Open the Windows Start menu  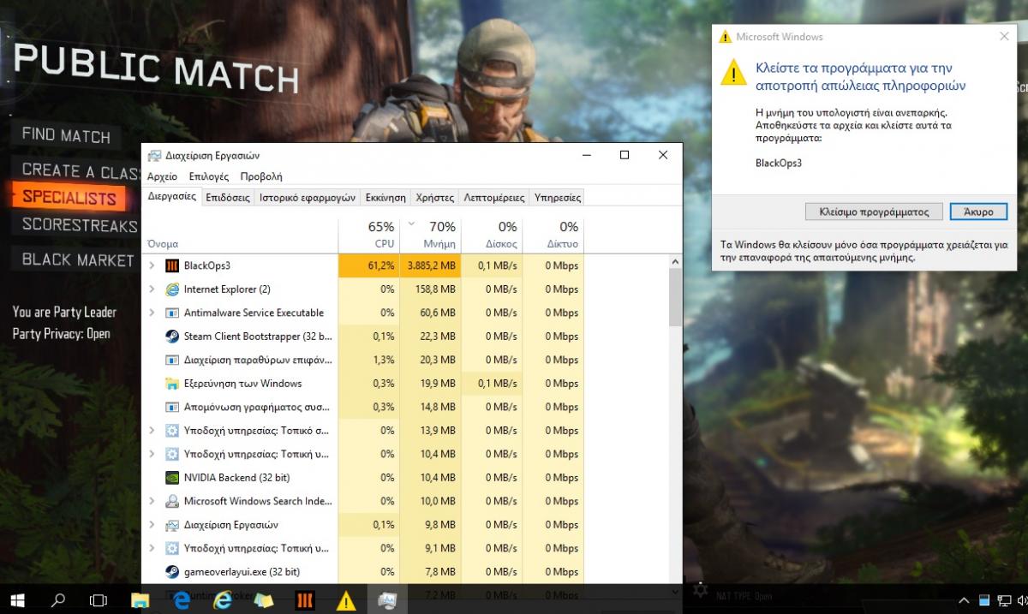point(17,600)
